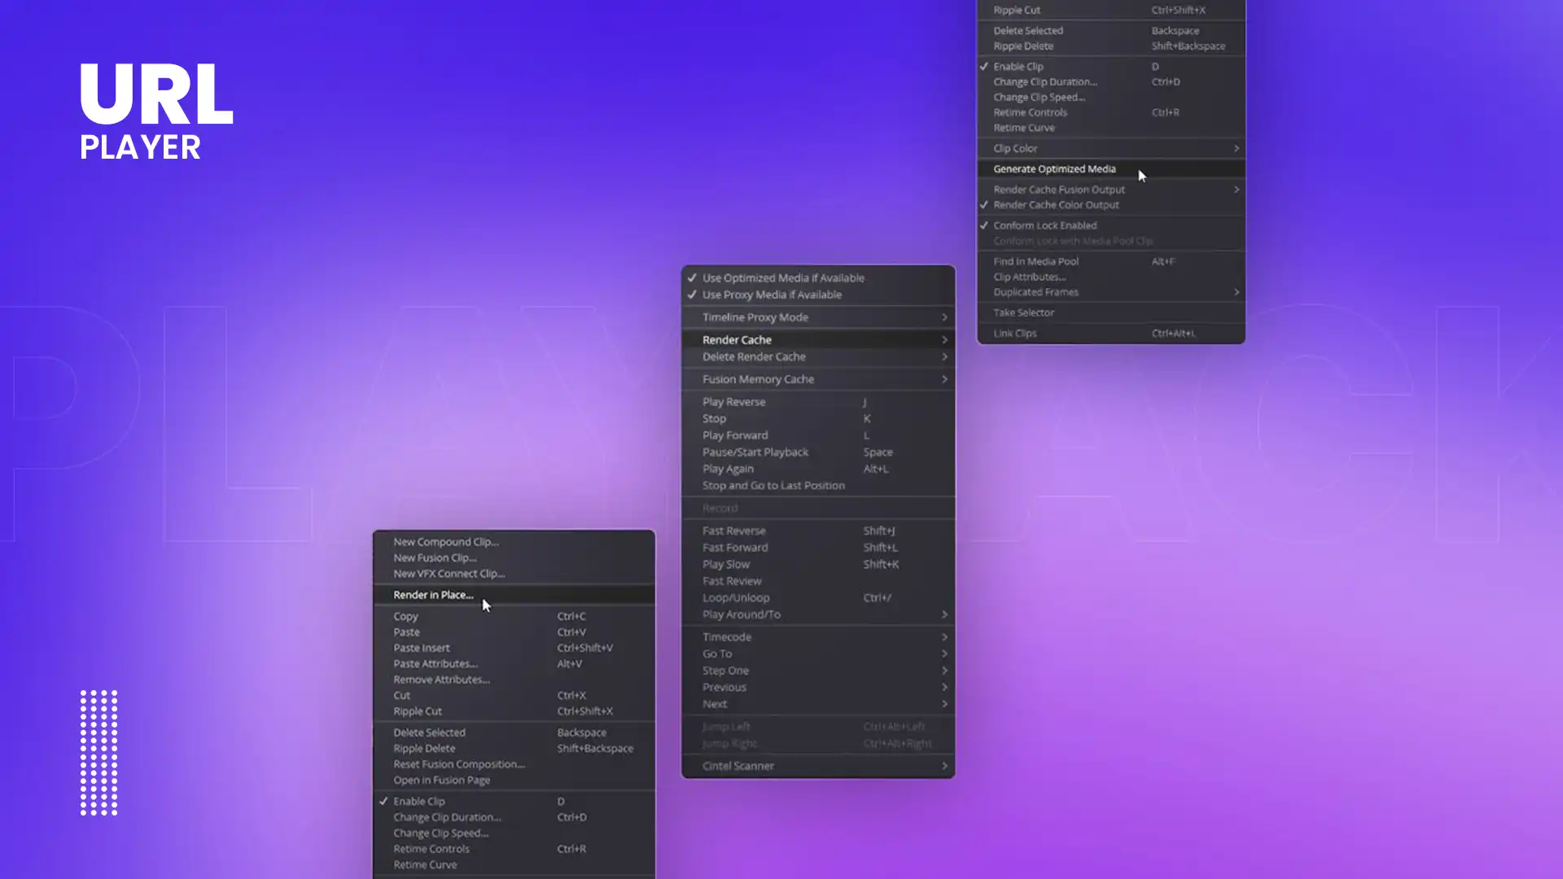Expand the Timeline Proxy Mode submenu

coord(754,317)
